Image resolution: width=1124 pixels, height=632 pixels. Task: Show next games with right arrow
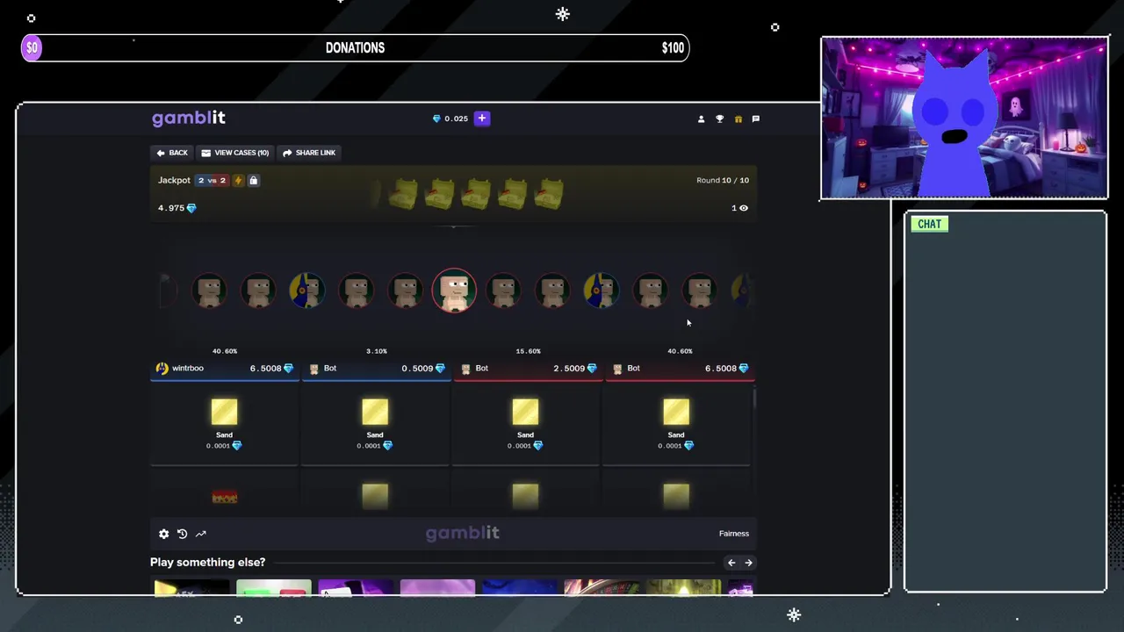(748, 563)
